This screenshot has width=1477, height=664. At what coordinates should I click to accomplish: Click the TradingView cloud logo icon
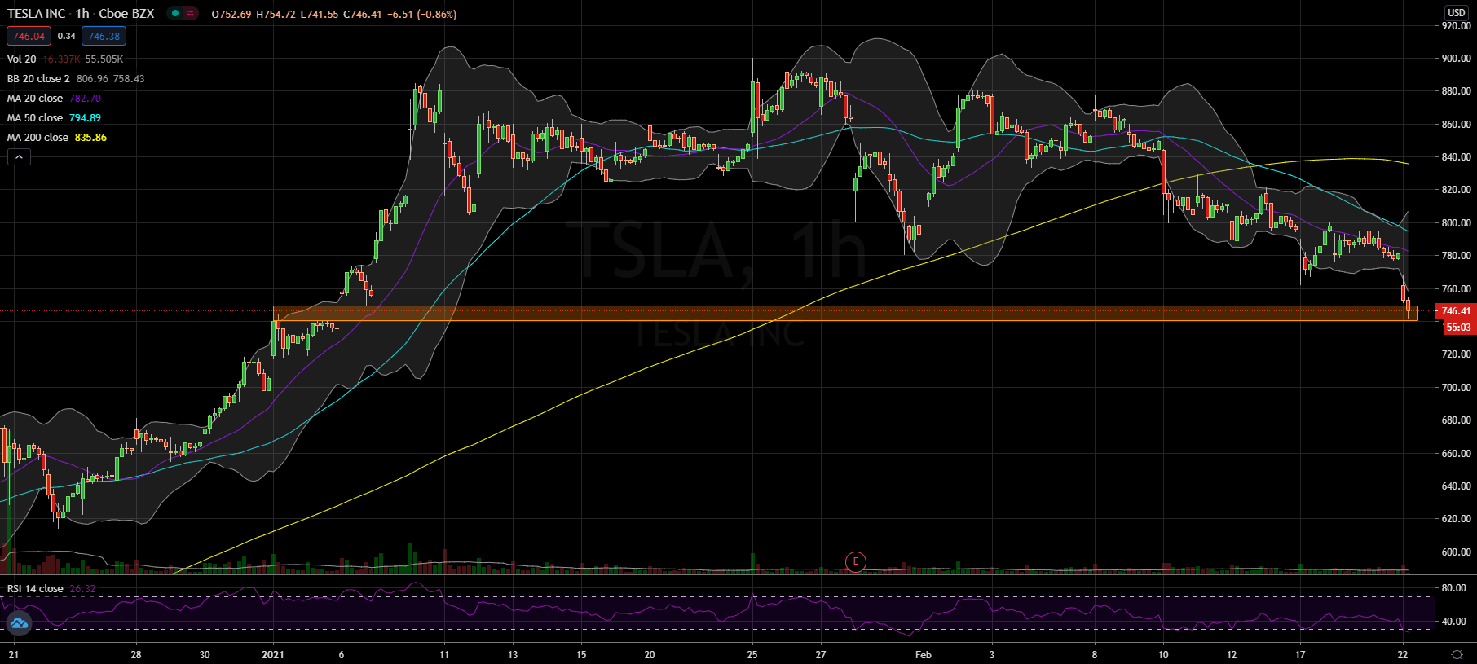pos(18,624)
